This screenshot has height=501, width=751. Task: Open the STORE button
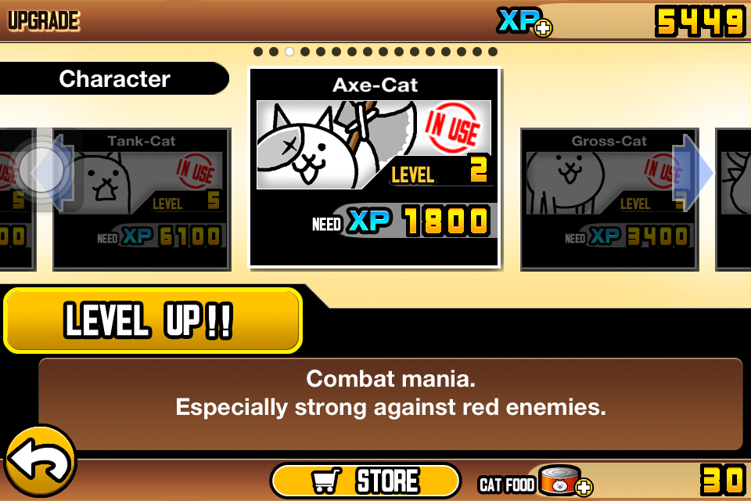(x=365, y=481)
